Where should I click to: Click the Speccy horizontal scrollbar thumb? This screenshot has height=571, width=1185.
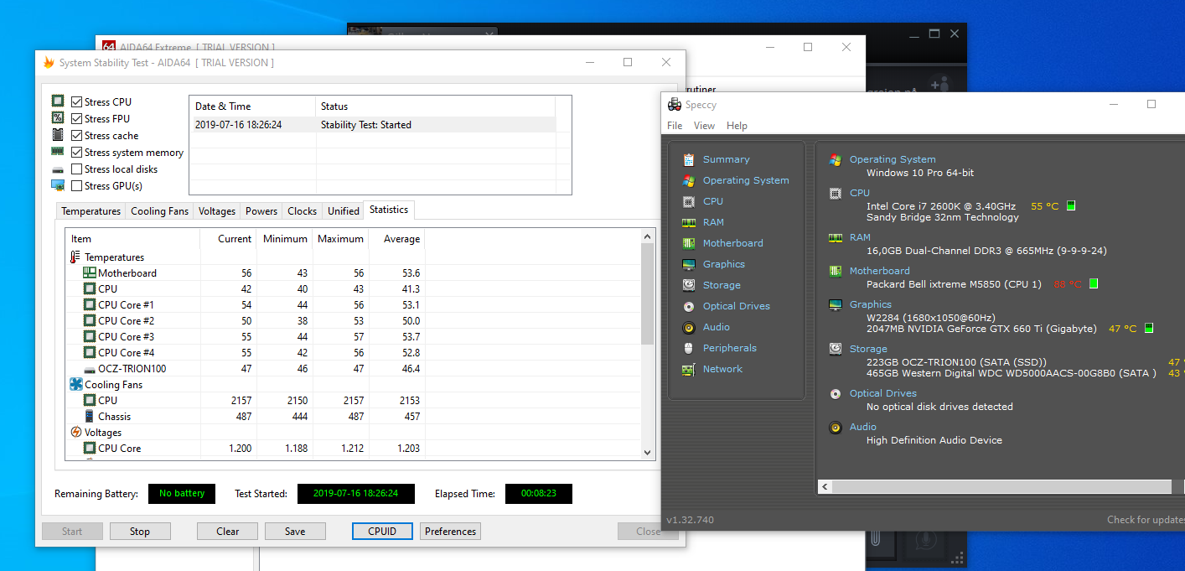(1002, 486)
